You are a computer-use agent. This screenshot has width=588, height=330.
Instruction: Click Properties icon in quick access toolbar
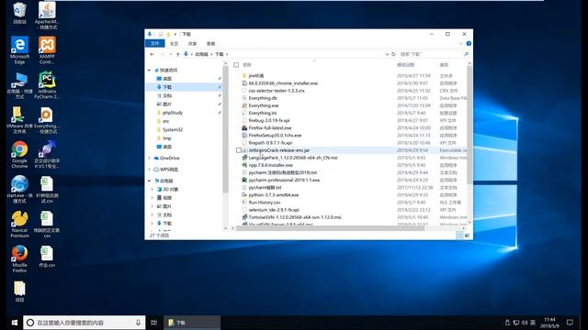coord(161,34)
